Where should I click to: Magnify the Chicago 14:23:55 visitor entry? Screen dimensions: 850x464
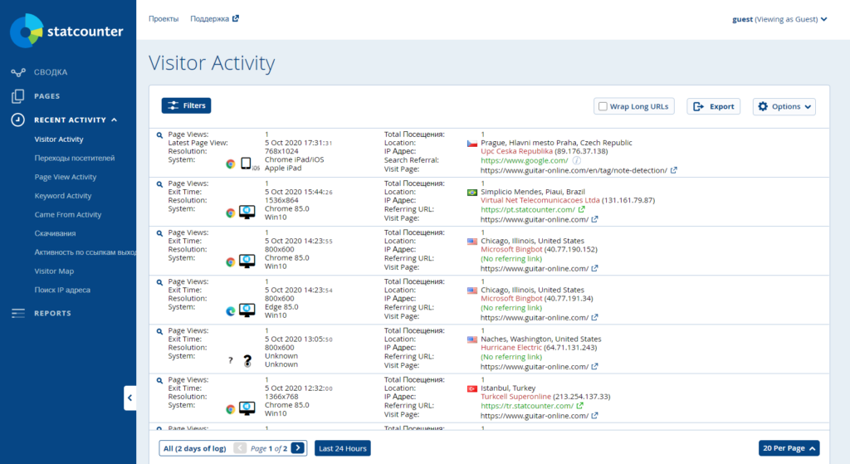coord(159,233)
